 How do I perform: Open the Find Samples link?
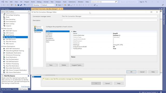point(25,87)
